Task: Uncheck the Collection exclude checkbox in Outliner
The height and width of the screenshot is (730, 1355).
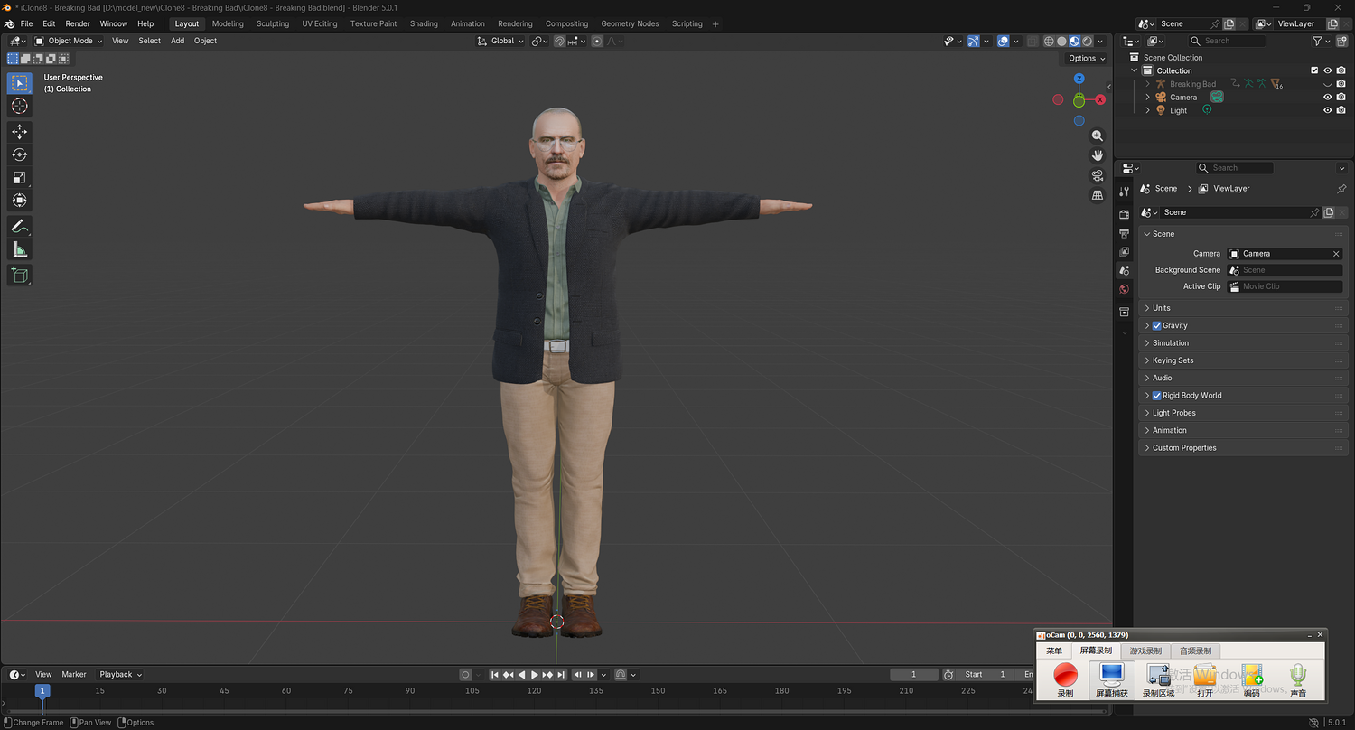Action: (x=1314, y=70)
